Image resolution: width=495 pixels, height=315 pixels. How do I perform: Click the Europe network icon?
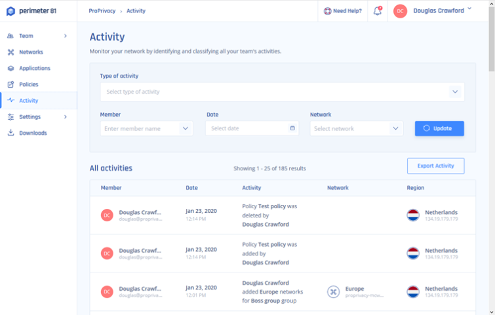point(333,291)
